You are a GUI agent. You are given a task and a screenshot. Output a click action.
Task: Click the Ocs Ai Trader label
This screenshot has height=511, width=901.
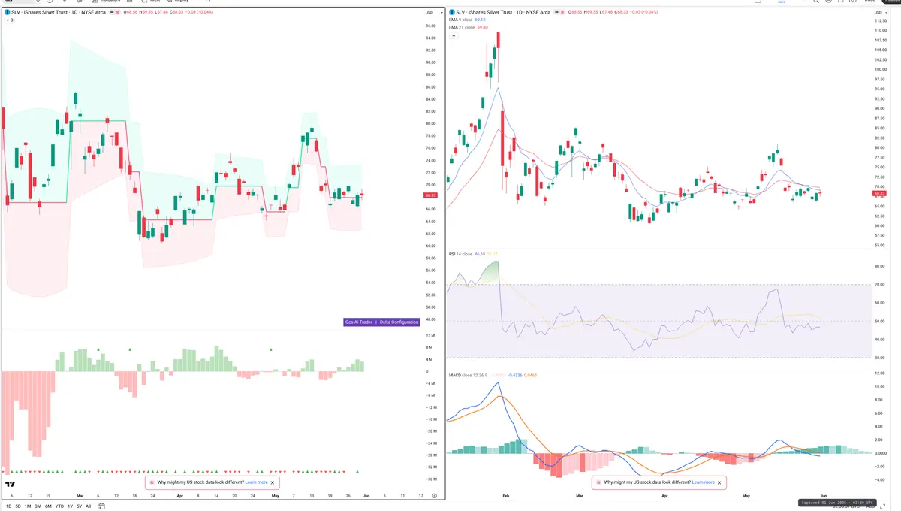(359, 322)
